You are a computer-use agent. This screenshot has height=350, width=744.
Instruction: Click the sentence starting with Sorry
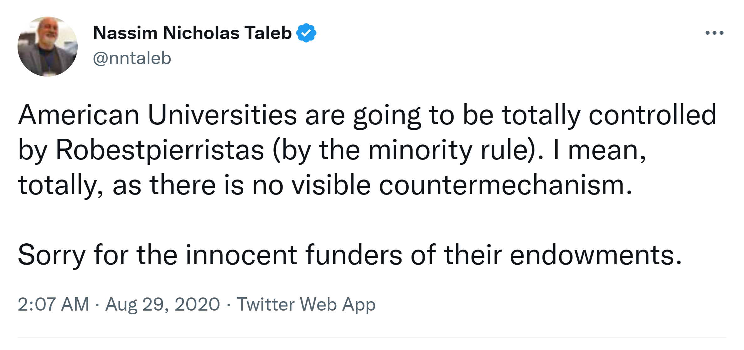(x=349, y=255)
